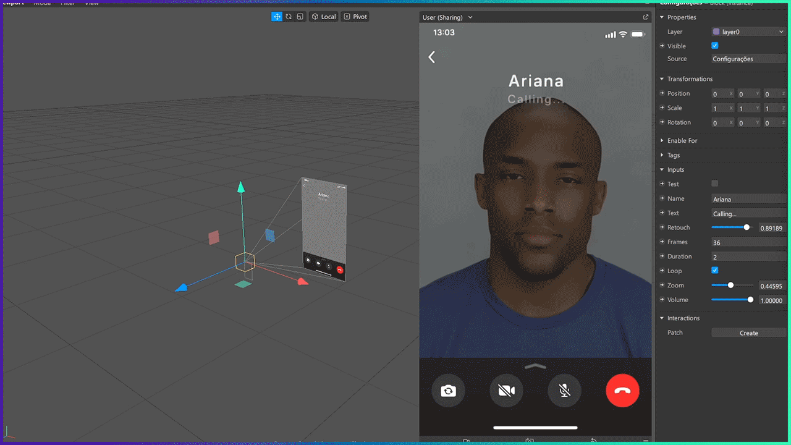Click the arrow icon beside Name
The image size is (791, 445).
point(662,198)
